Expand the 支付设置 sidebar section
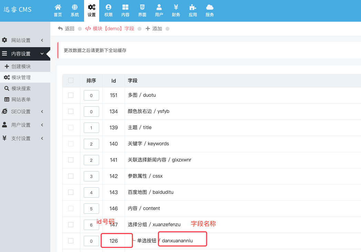The image size is (361, 252). (25, 138)
